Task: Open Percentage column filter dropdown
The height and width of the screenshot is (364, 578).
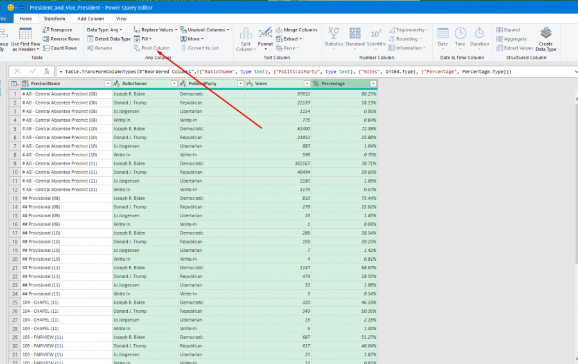Action: pos(373,84)
